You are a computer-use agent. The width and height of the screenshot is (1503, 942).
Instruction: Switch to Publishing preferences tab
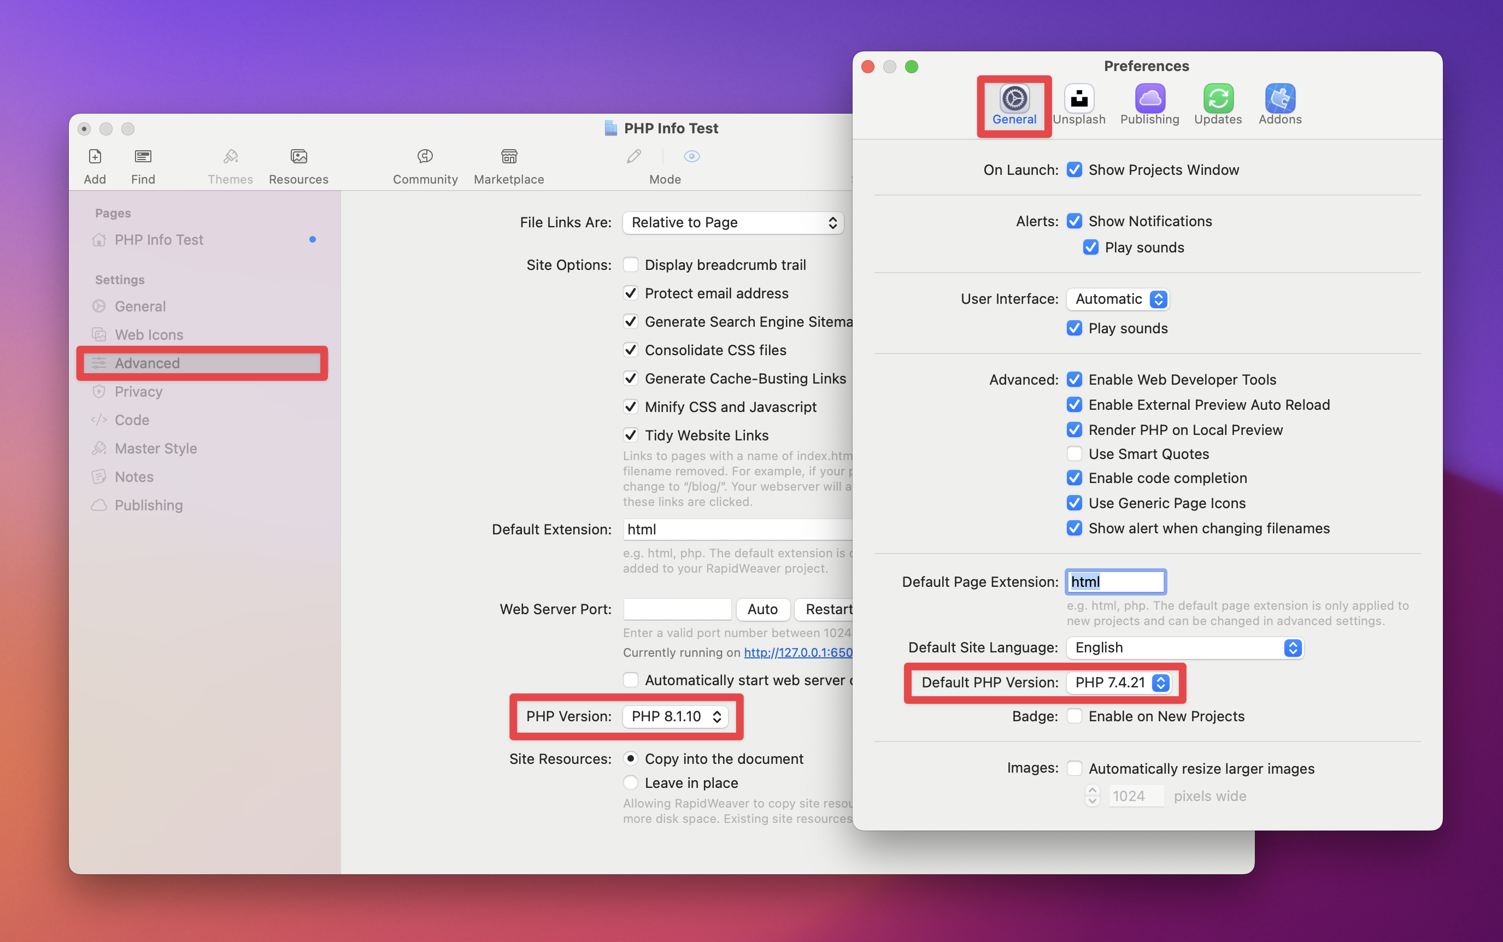[1149, 103]
